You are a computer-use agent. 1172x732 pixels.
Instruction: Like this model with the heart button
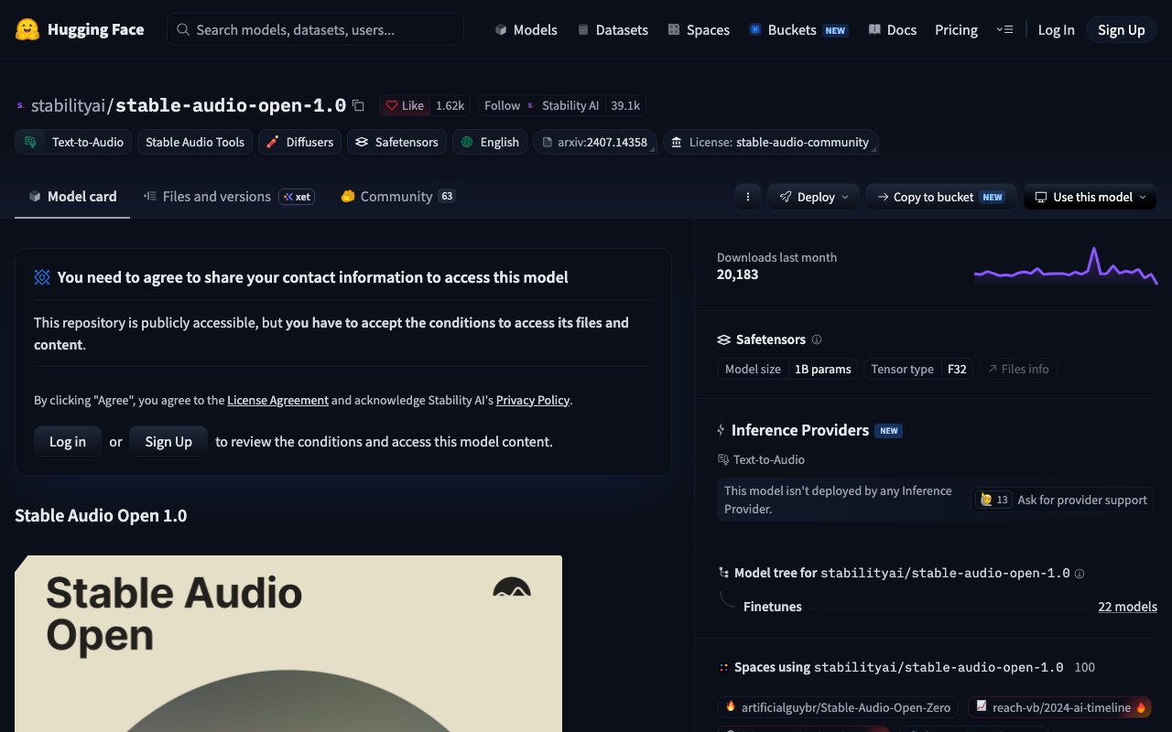(404, 105)
